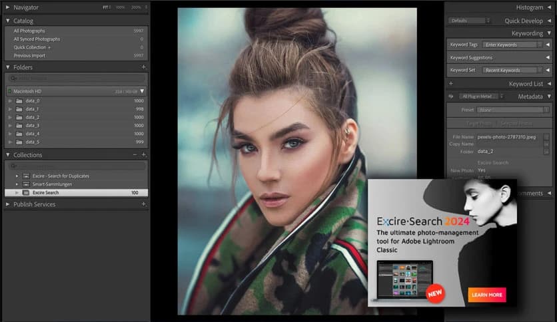Viewport: 557px width, 322px height.
Task: Click the woman's portrait photo preview
Action: [x=297, y=161]
